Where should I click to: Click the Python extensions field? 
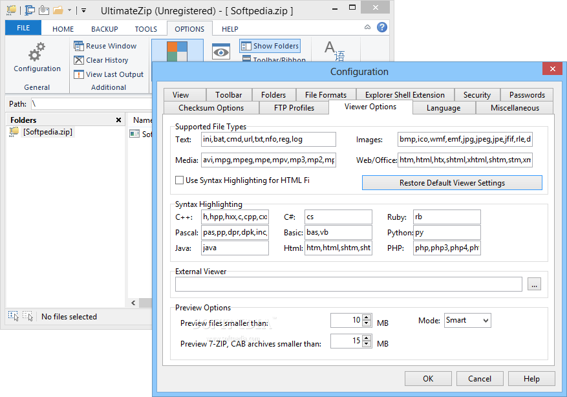click(447, 233)
